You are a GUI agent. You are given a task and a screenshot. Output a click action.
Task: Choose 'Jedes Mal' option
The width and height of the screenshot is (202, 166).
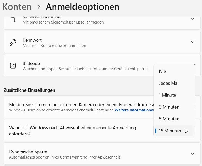point(169,83)
